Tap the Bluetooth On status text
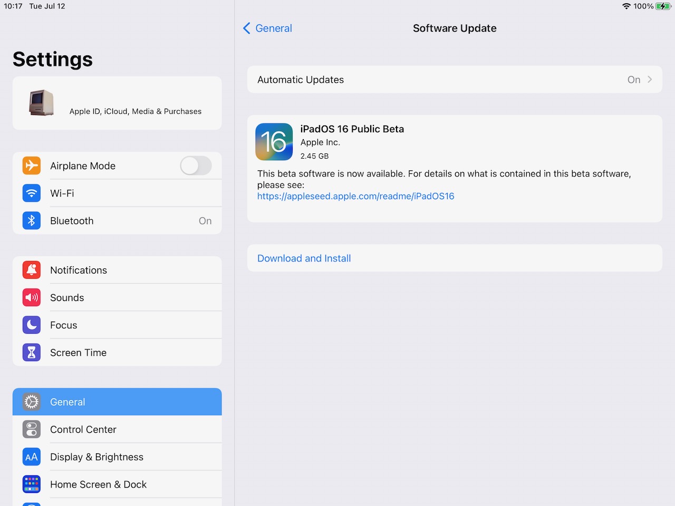Image resolution: width=675 pixels, height=506 pixels. (205, 221)
